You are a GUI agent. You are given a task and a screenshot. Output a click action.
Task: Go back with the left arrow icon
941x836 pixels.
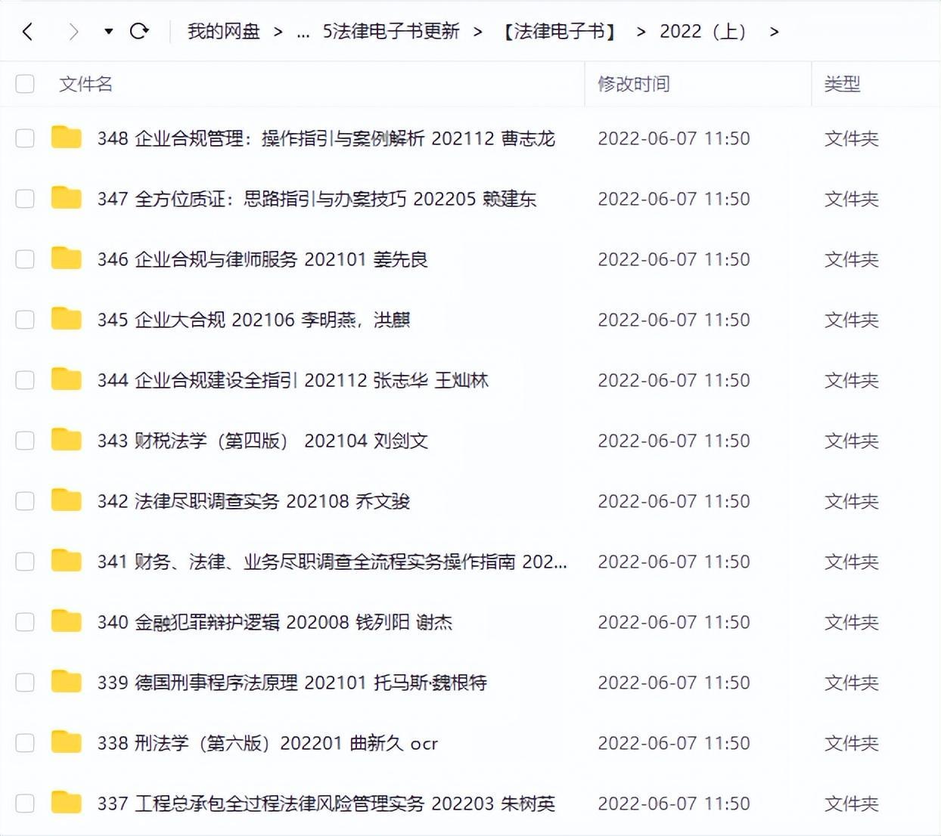(28, 32)
